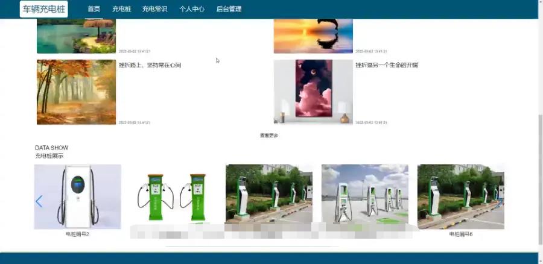Image resolution: width=543 pixels, height=264 pixels.
Task: Open the 个人中心 navigation item
Action: 192,9
